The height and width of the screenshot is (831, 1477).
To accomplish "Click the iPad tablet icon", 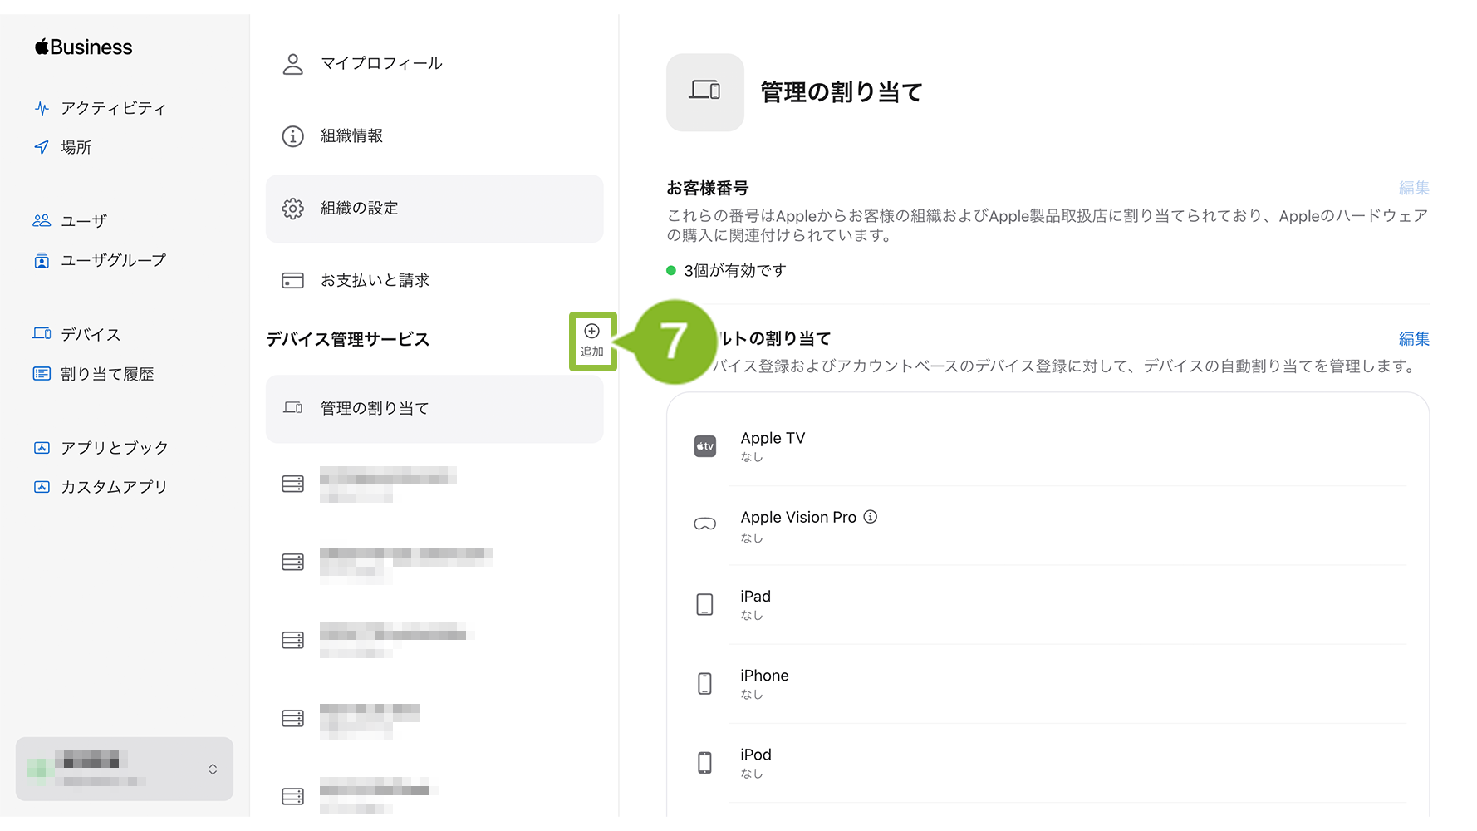I will 705,605.
